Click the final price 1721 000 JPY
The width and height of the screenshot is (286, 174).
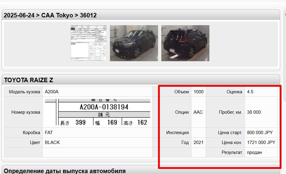pyautogui.click(x=261, y=142)
